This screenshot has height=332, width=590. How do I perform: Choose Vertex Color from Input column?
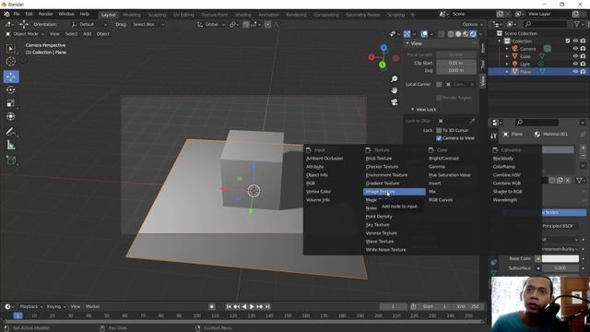tap(319, 192)
